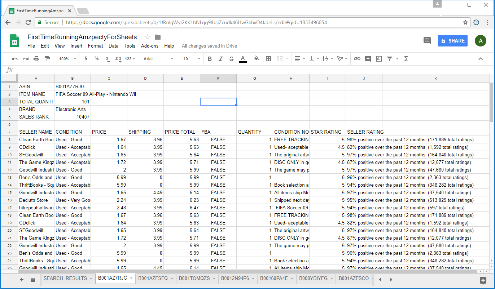Format as currency with dollar icon

click(x=86, y=59)
